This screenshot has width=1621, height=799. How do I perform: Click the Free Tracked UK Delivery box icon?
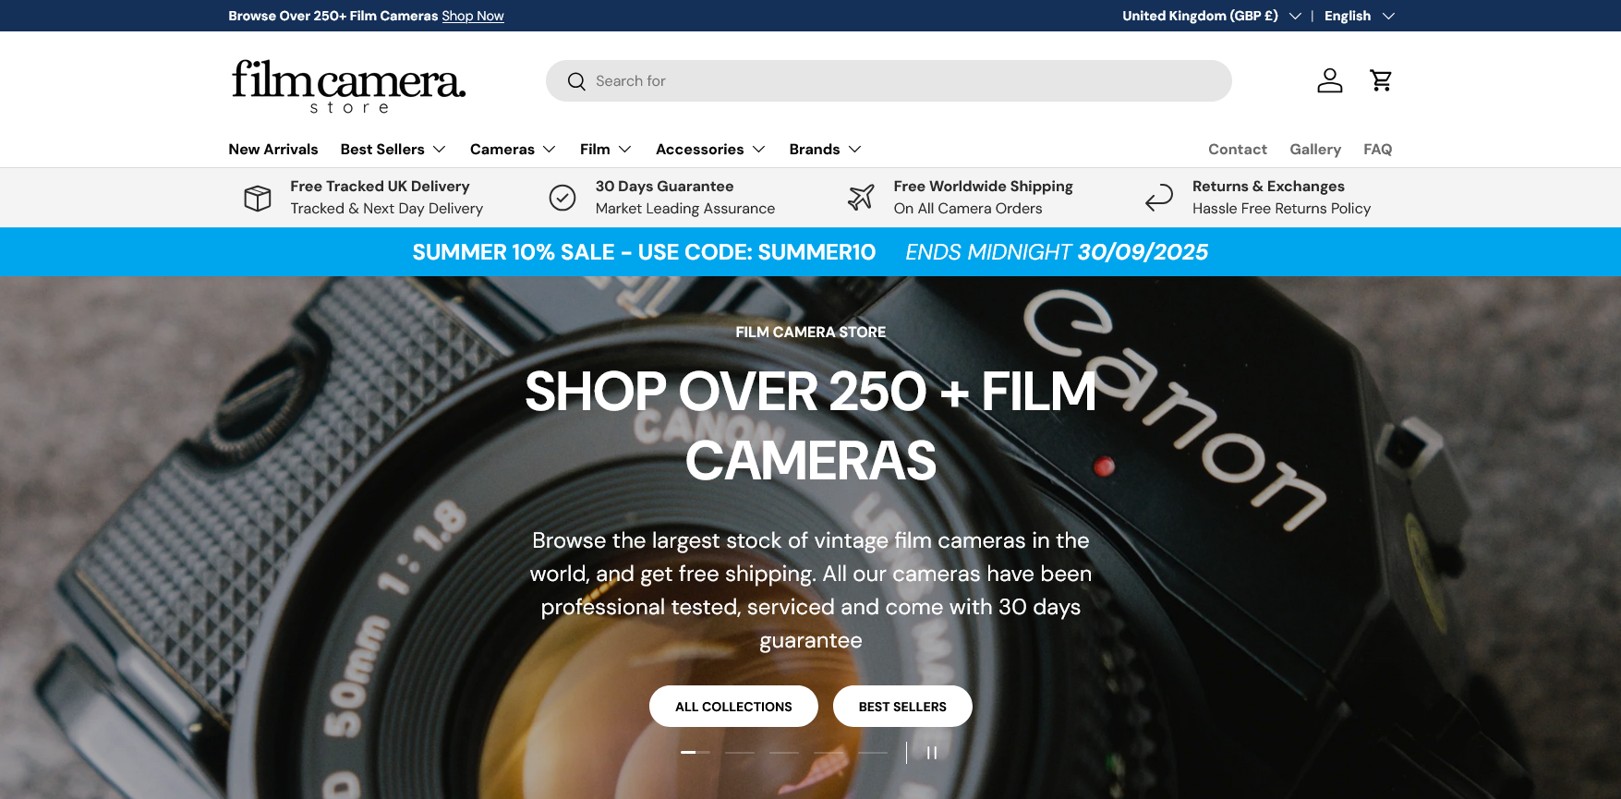258,198
